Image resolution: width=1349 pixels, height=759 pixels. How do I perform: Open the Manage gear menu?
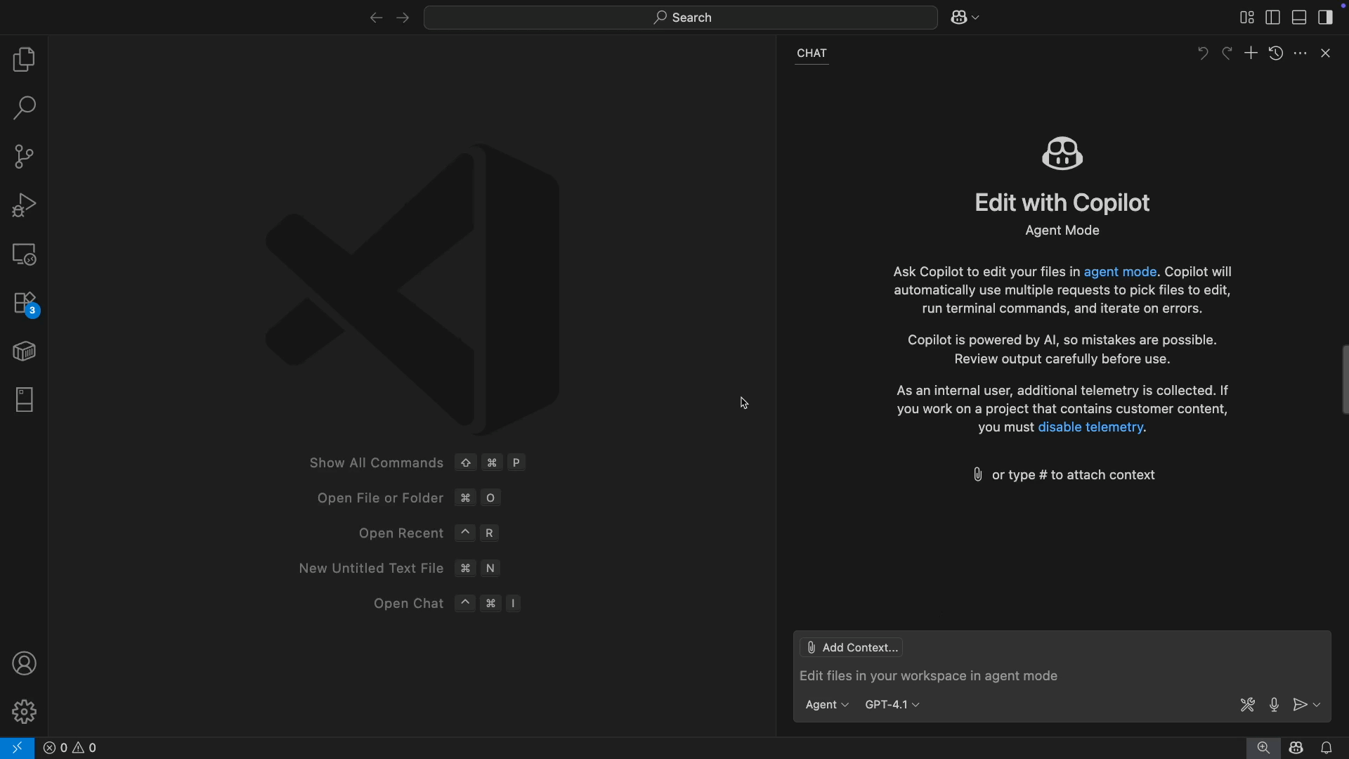[x=24, y=712]
